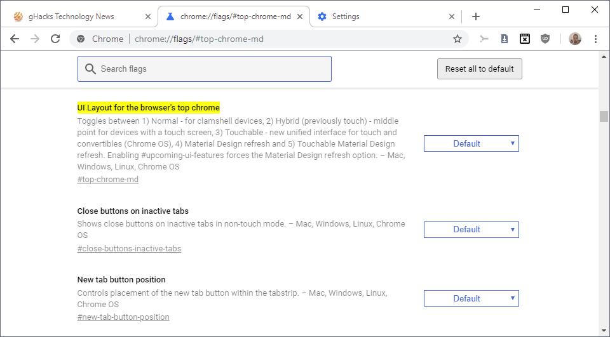Click the boxed X extension icon
Screen dimensions: 610x337
pyautogui.click(x=525, y=39)
